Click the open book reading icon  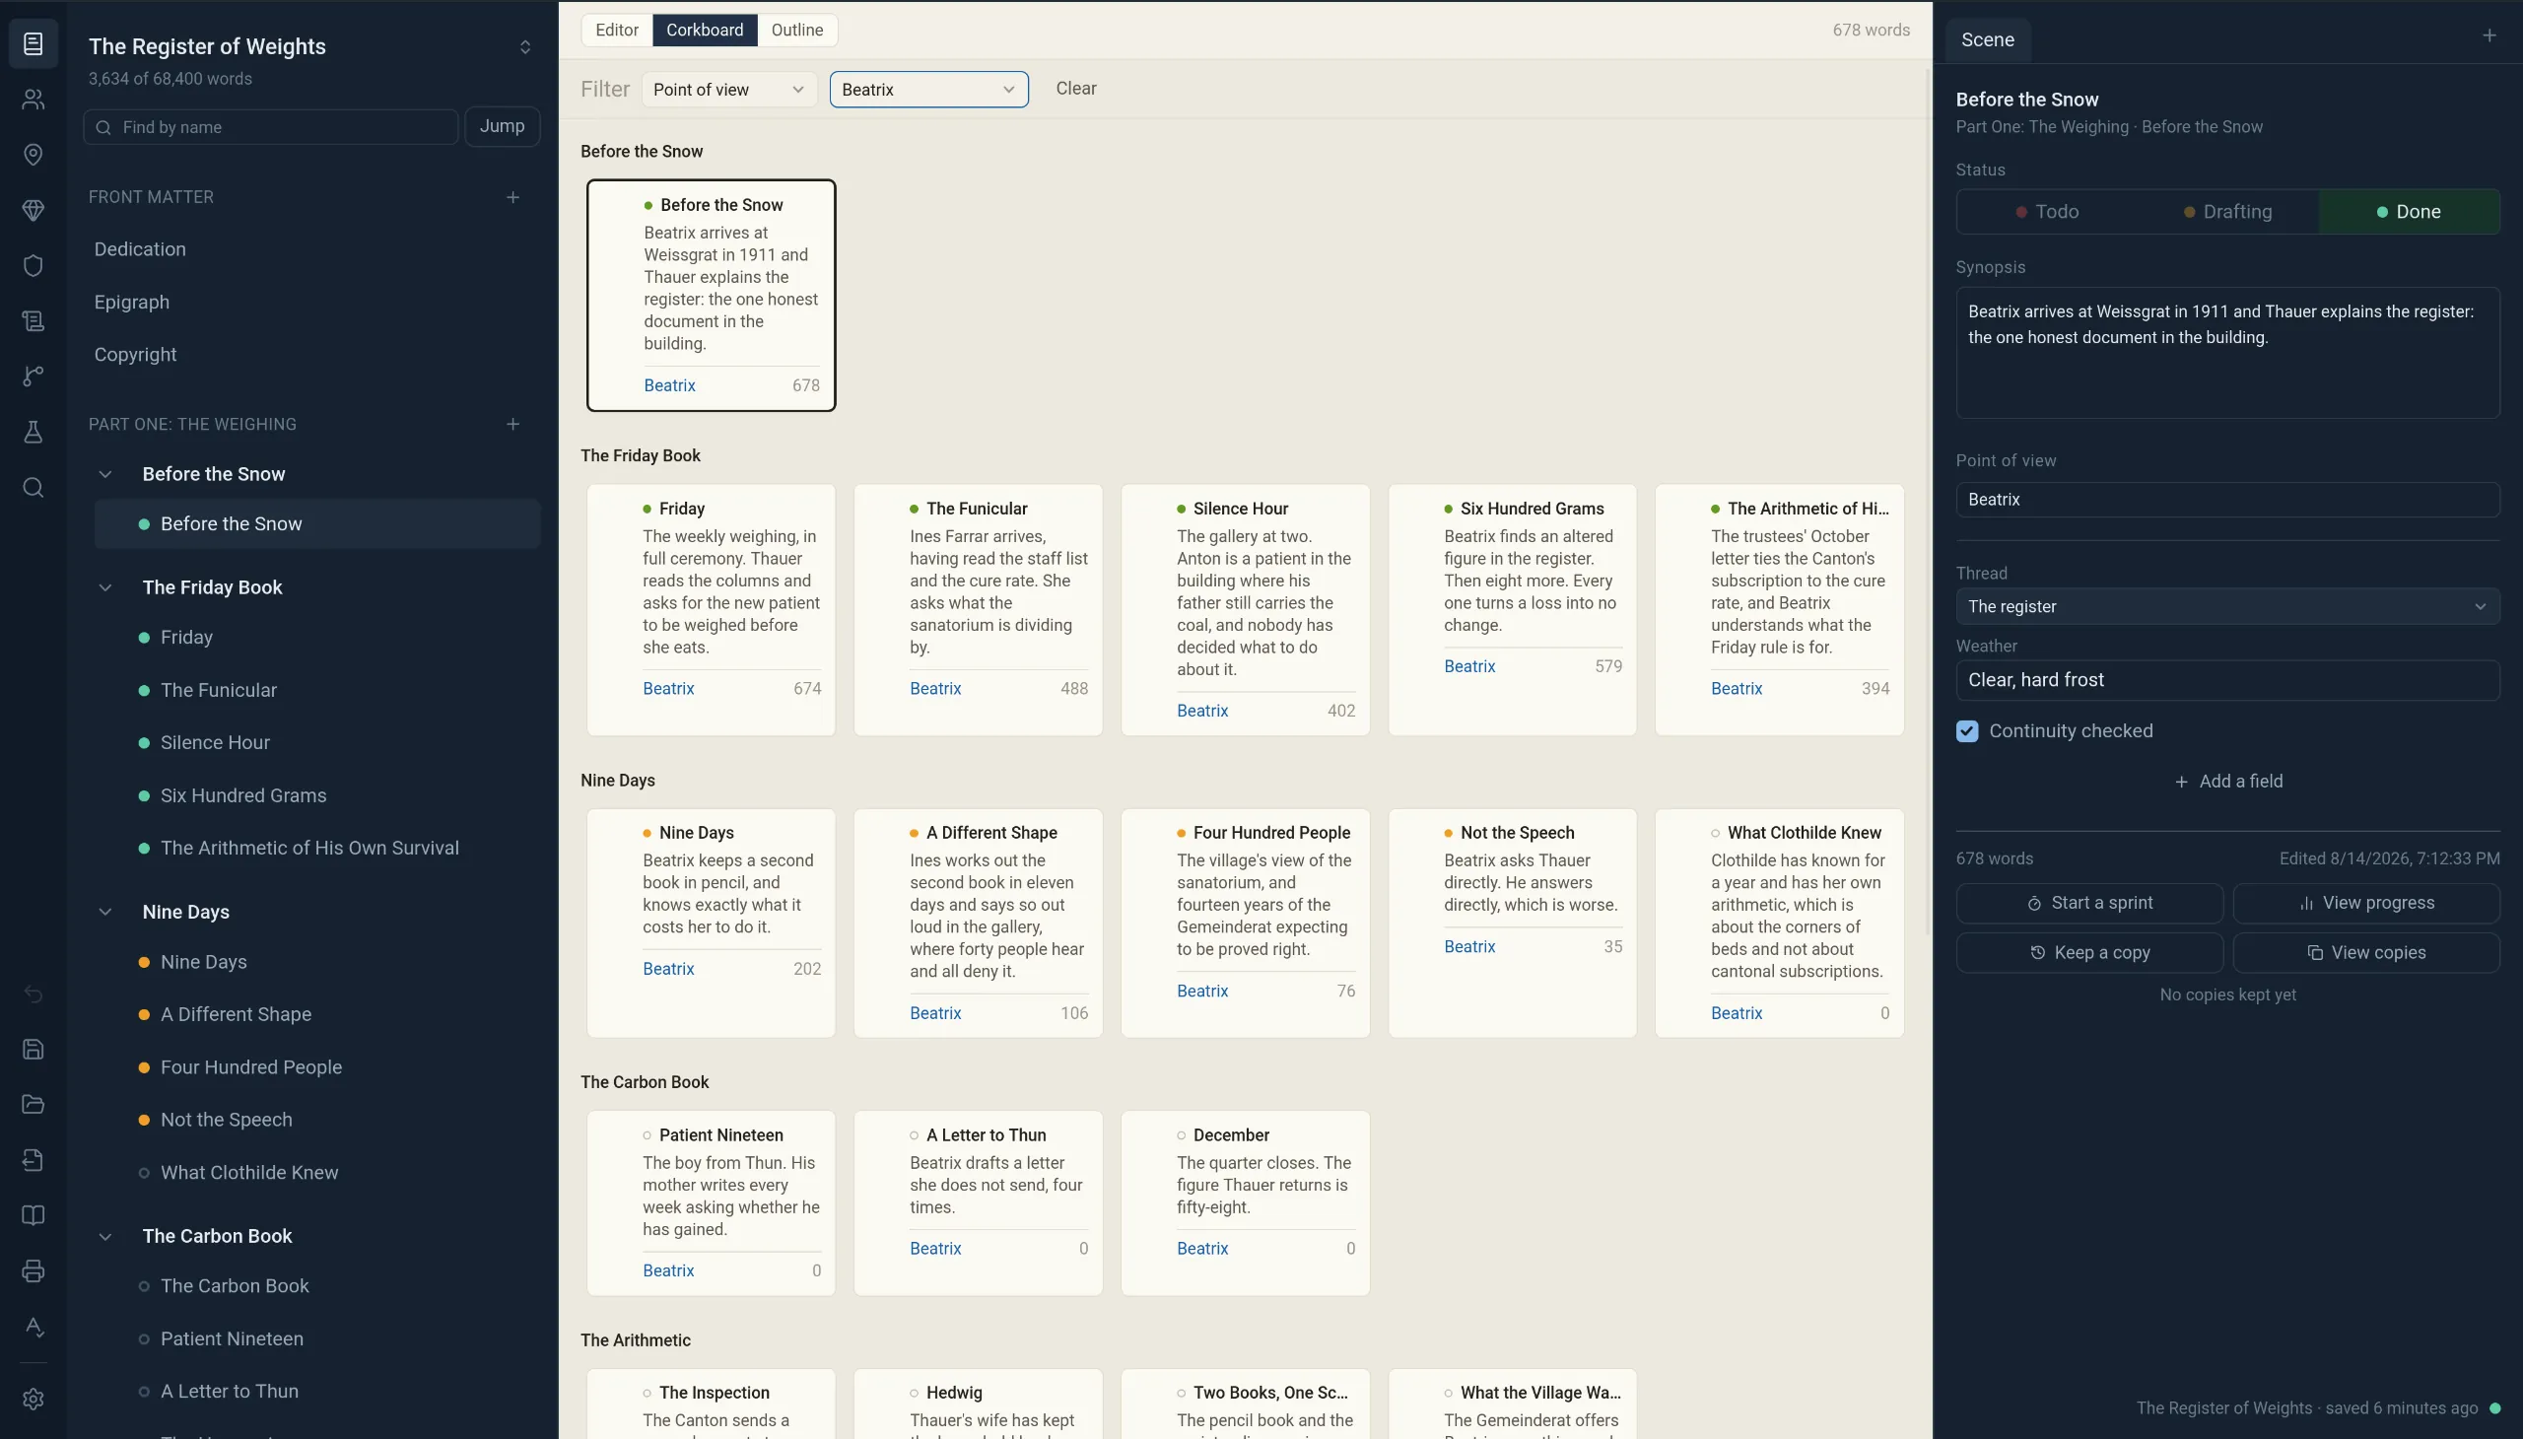click(x=33, y=1214)
